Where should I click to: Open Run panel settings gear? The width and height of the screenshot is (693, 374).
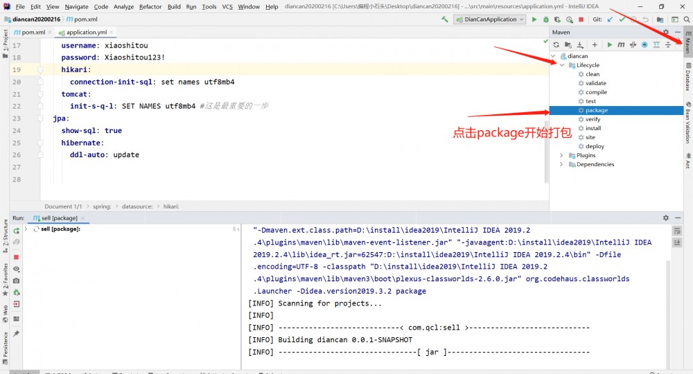coord(665,217)
